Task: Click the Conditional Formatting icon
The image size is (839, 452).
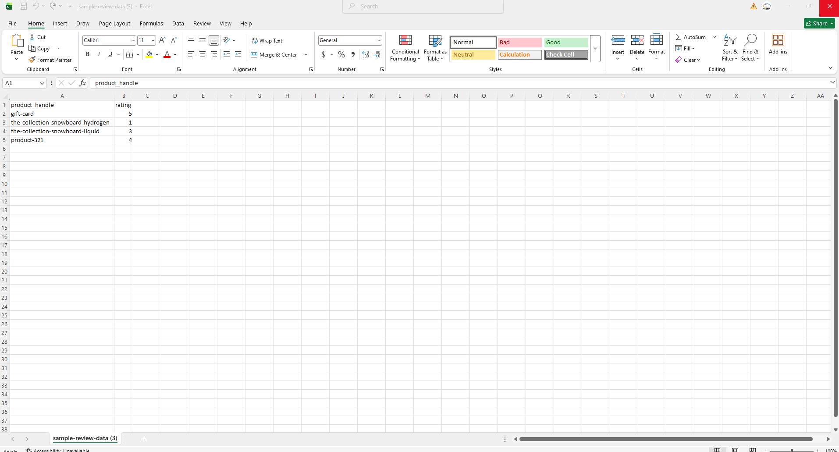Action: pos(405,41)
